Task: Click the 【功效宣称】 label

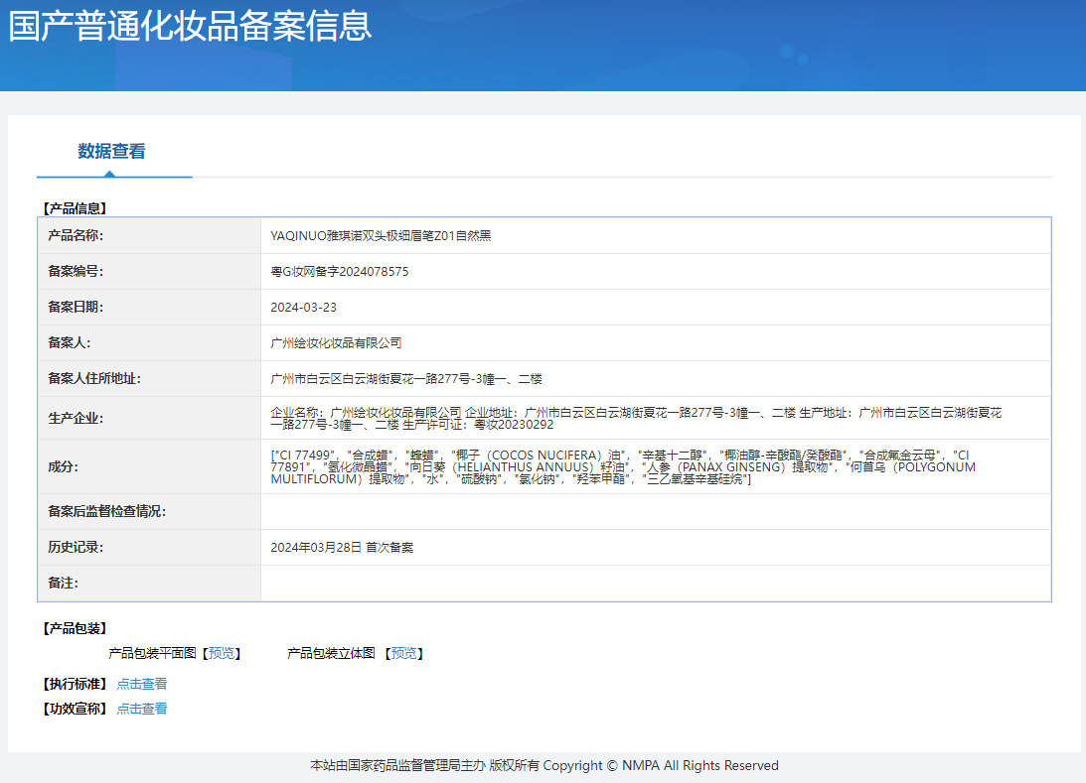Action: 75,709
